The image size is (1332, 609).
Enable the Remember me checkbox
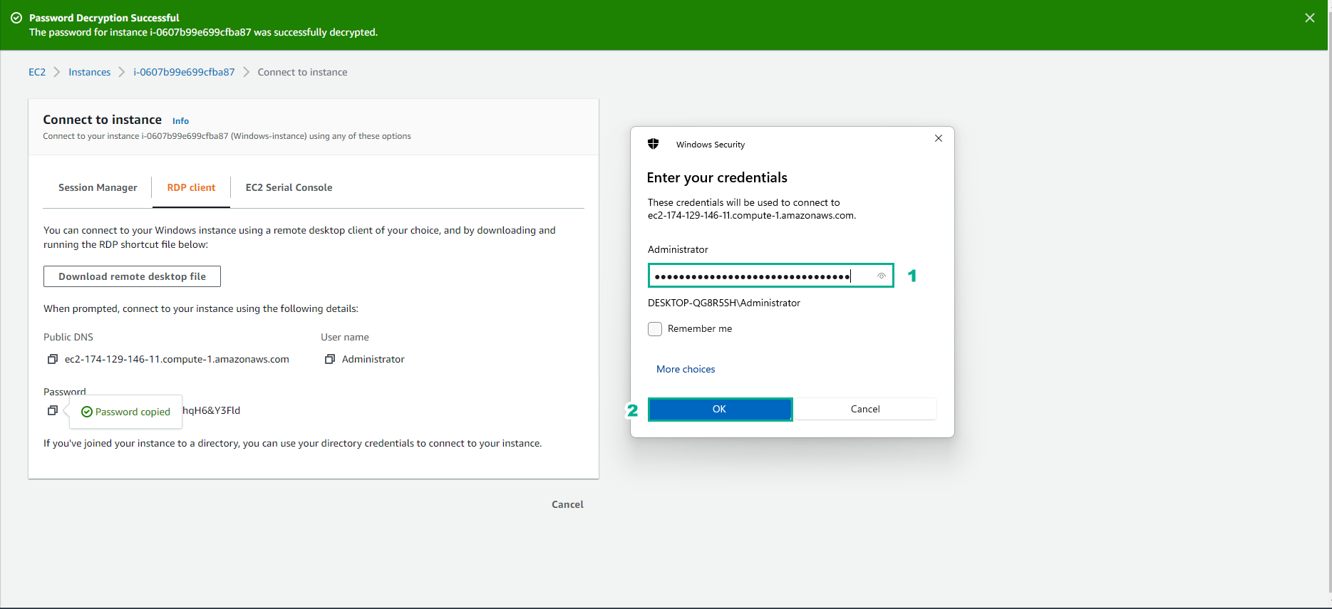point(655,328)
